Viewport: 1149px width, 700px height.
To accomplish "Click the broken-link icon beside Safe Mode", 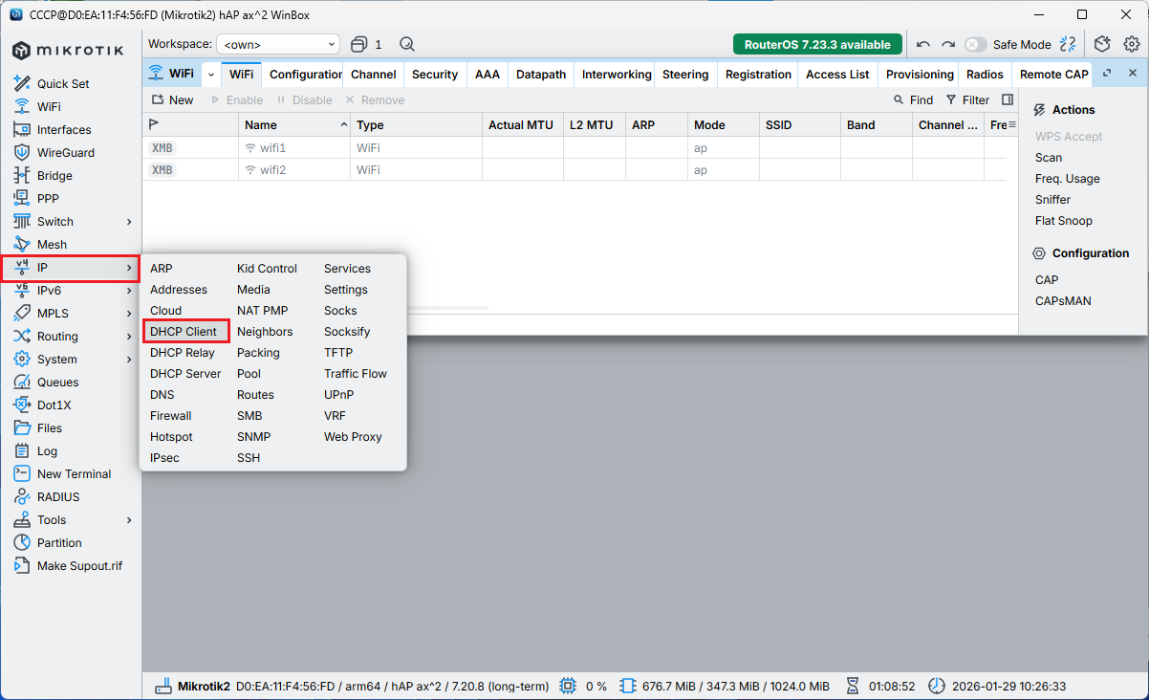I will 1068,44.
